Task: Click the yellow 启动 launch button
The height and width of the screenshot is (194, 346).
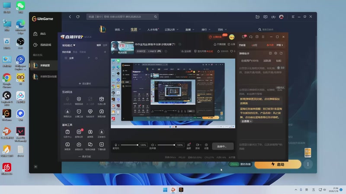Action: 278,164
